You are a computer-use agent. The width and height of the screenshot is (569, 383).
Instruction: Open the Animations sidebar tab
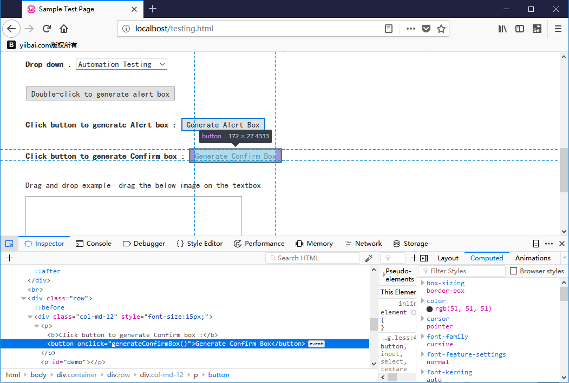(x=533, y=258)
